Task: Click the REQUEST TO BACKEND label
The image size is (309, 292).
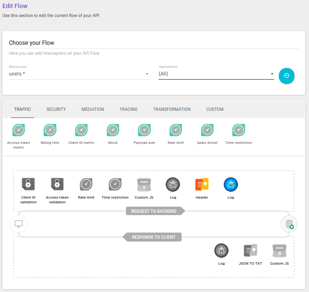Action: tap(154, 211)
